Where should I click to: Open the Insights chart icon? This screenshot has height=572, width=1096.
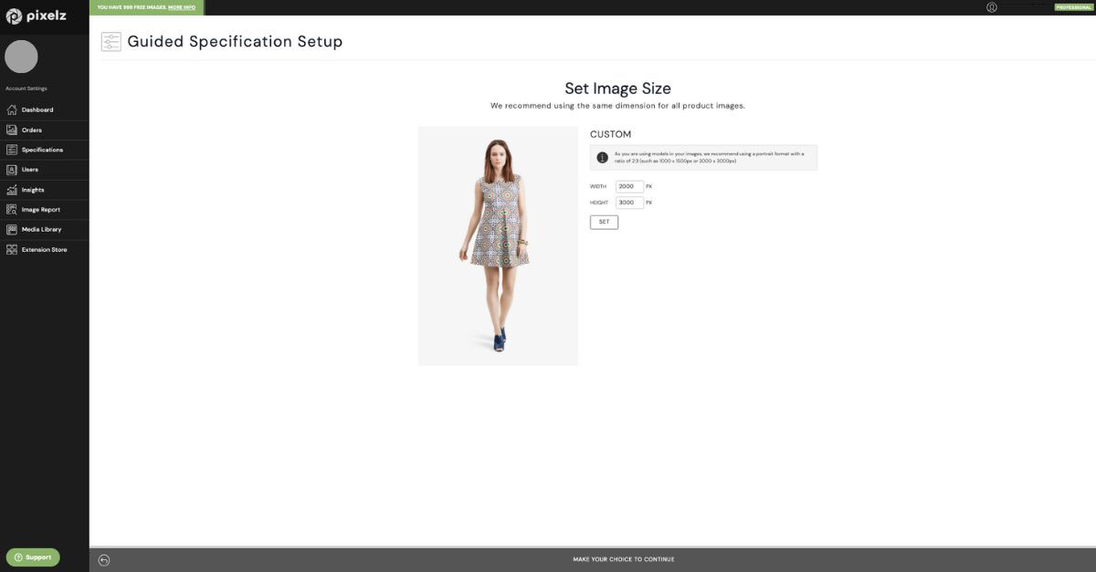(12, 190)
